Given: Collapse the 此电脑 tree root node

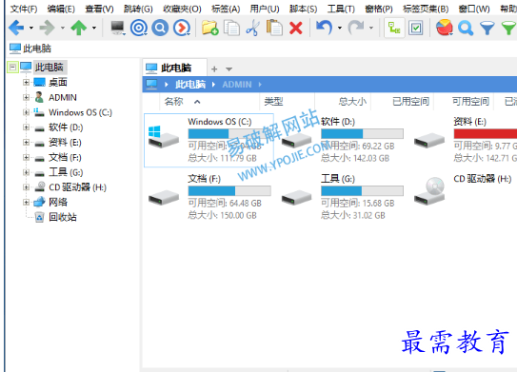Looking at the screenshot, I should 12,68.
